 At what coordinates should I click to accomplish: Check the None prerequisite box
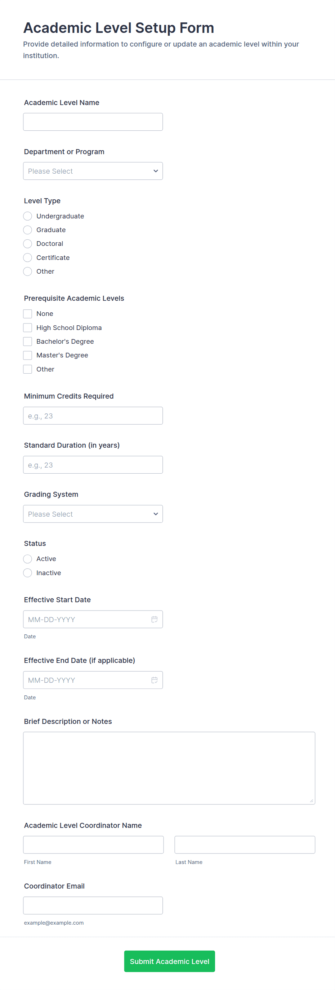coord(28,314)
